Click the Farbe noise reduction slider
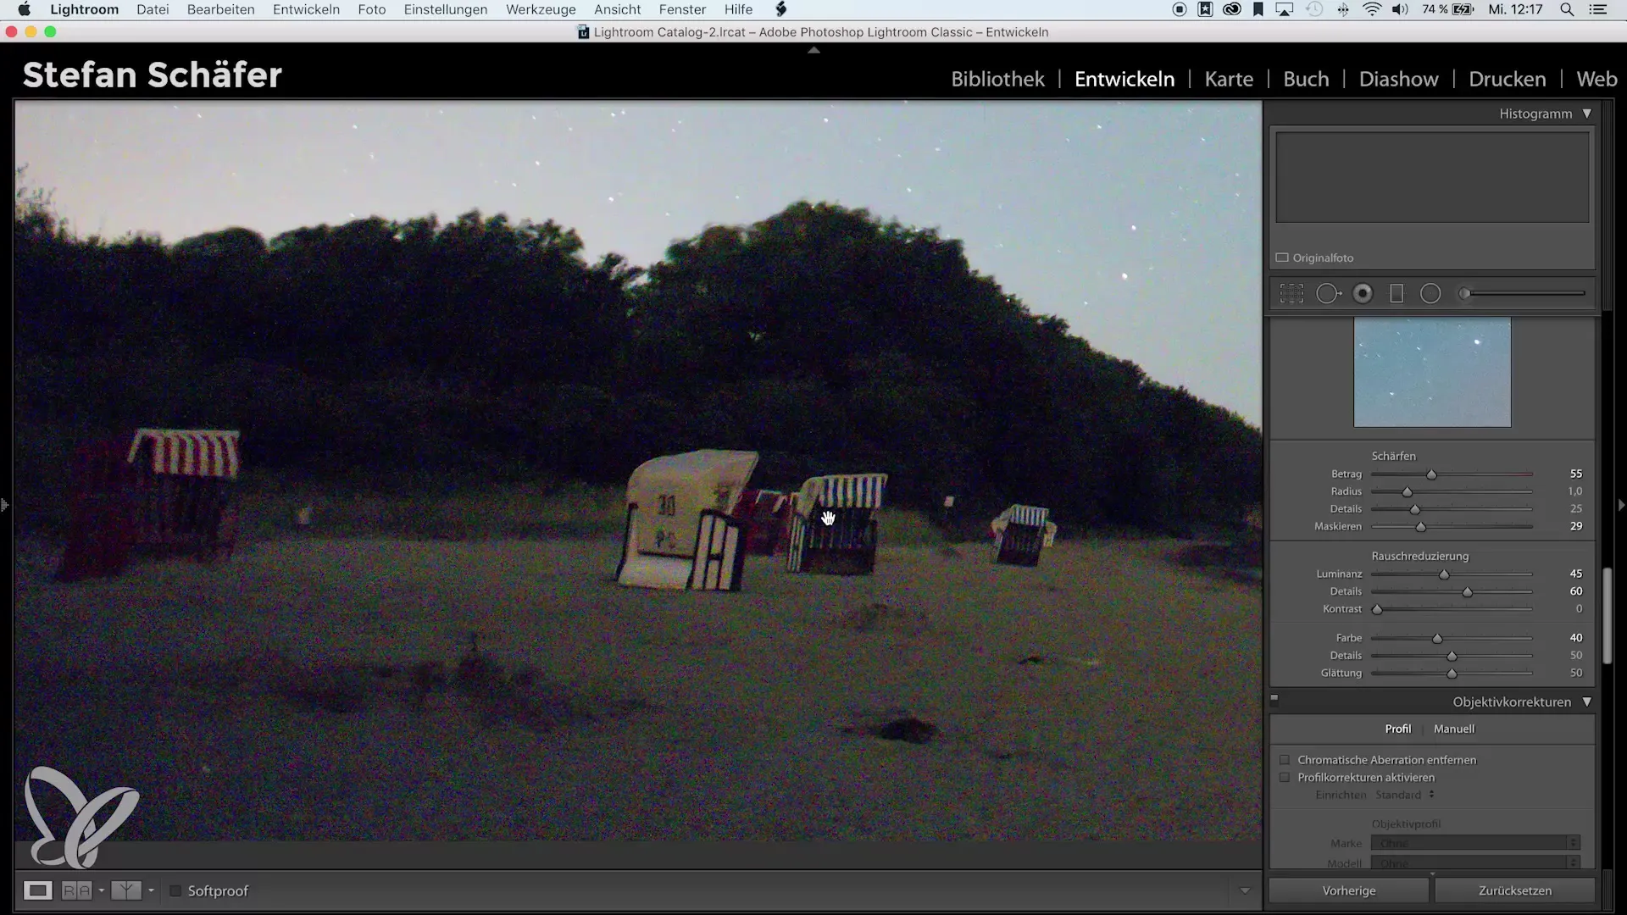Viewport: 1627px width, 915px height. [1452, 638]
